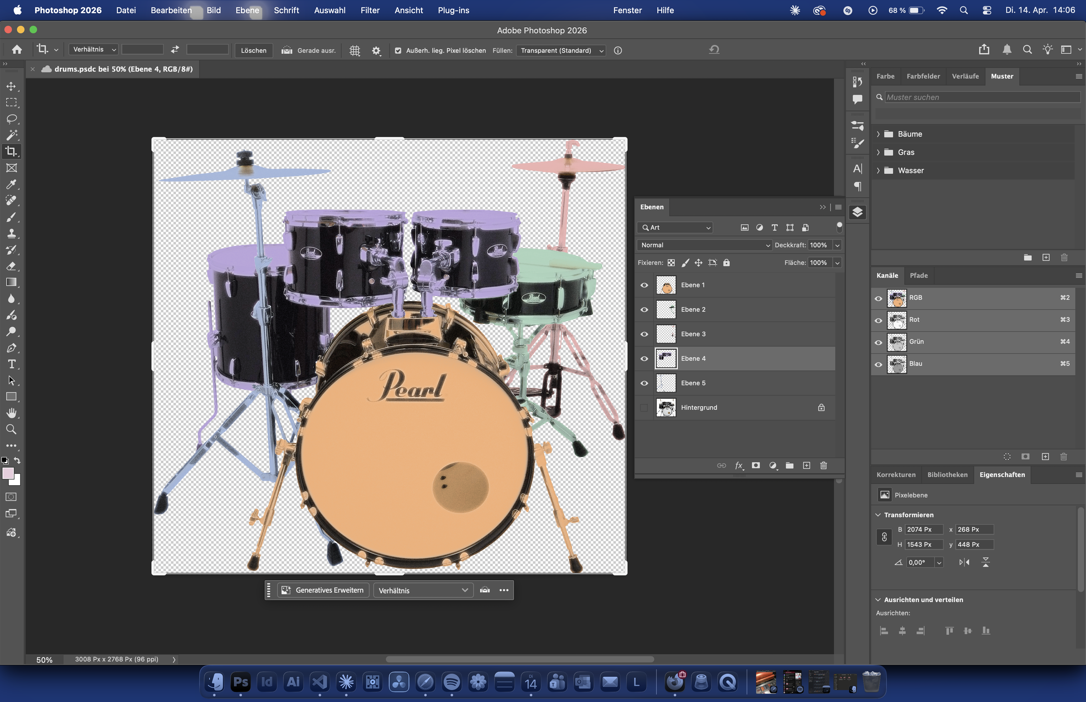Screen dimensions: 1086x702
Task: Hide the Ebene 2 layer
Action: tap(644, 310)
